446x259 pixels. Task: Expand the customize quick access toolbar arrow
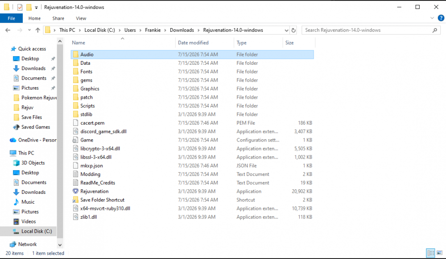pyautogui.click(x=36, y=8)
